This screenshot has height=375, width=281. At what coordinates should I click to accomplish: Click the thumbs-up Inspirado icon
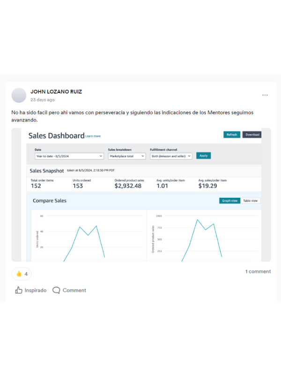click(x=19, y=290)
